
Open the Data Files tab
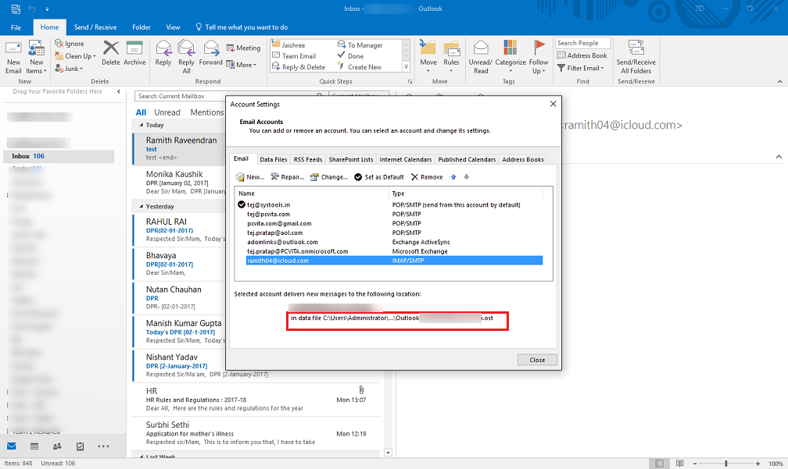[274, 159]
